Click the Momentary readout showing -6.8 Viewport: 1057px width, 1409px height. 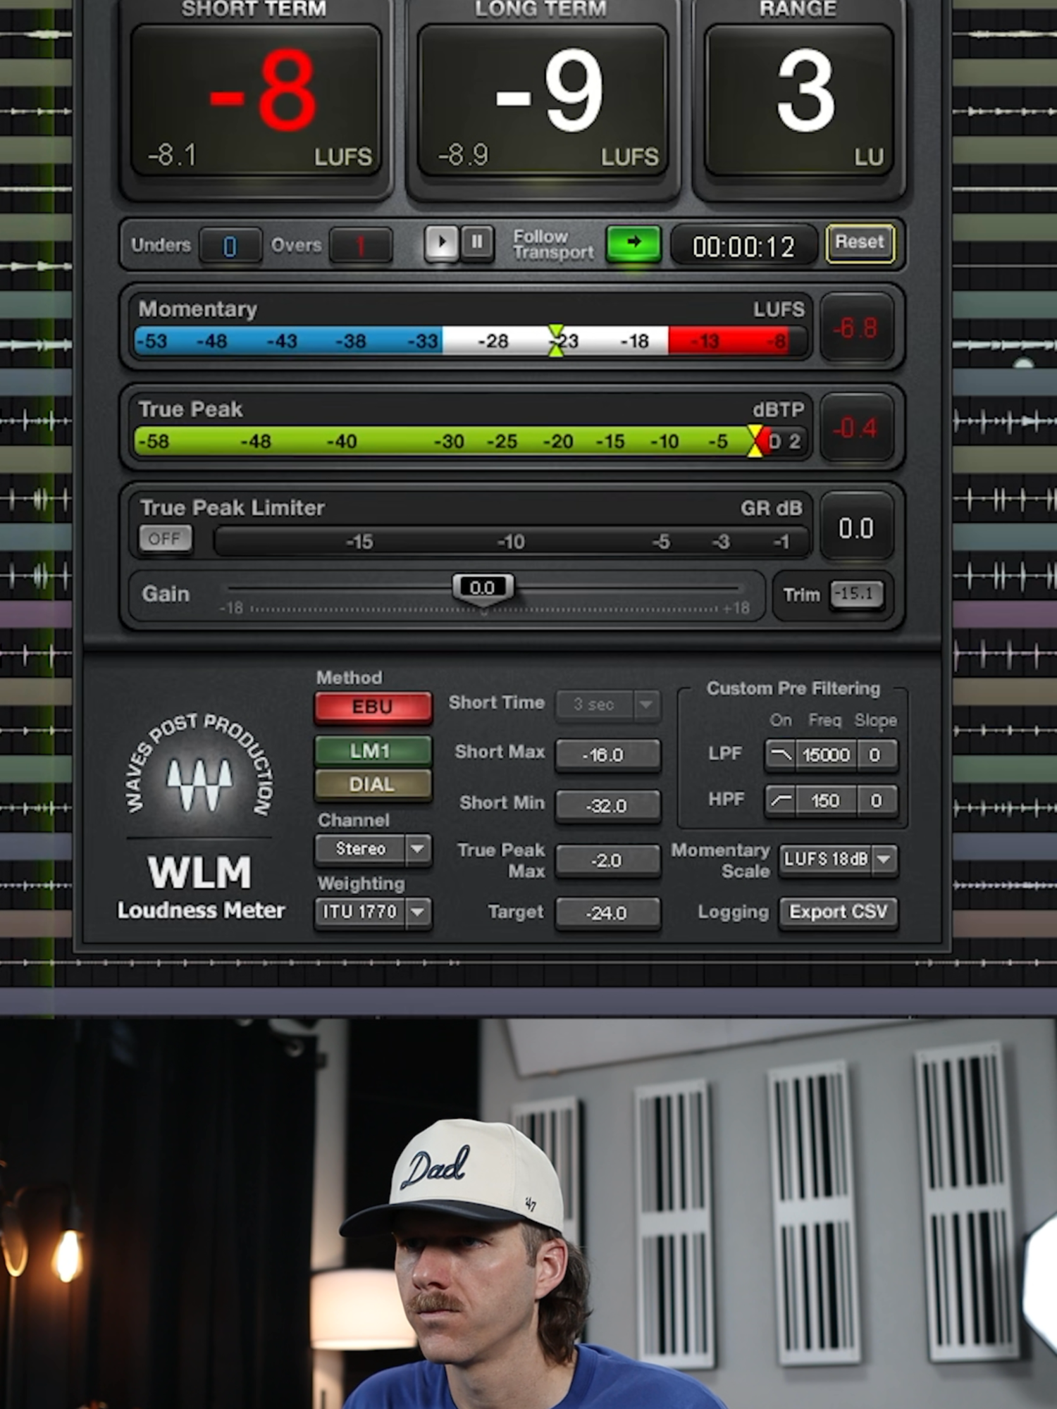coord(856,328)
